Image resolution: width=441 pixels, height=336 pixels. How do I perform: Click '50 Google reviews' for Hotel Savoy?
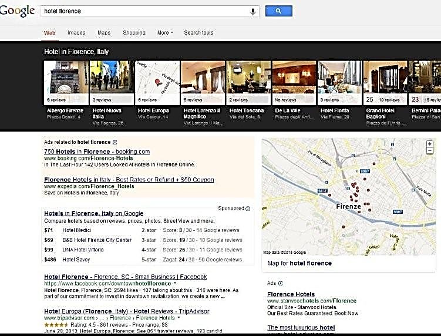click(x=220, y=260)
